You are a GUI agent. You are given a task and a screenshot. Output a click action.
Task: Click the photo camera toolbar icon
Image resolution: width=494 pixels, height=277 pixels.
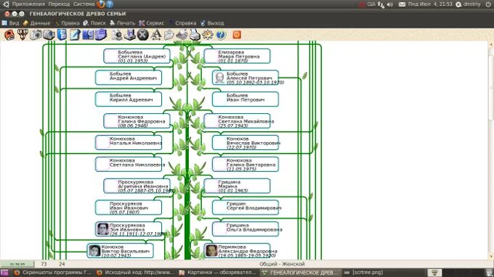click(36, 35)
